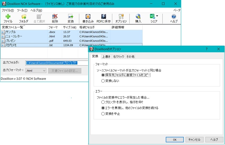Open the 出力フォーマット .html dropdown
The image size is (225, 145).
pyautogui.click(x=36, y=71)
